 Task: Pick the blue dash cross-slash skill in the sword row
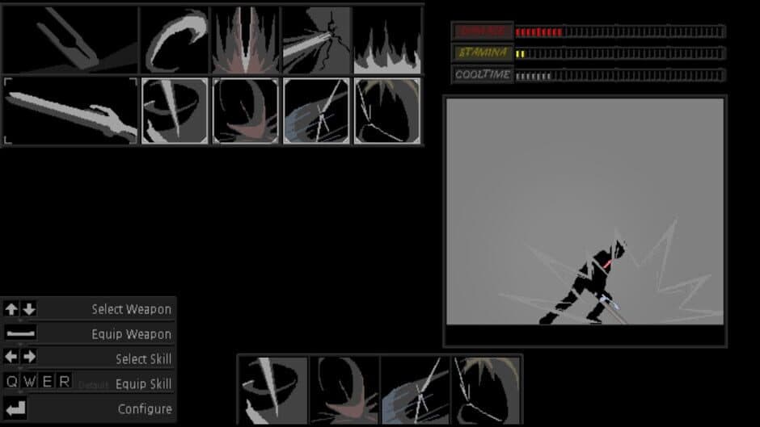316,111
